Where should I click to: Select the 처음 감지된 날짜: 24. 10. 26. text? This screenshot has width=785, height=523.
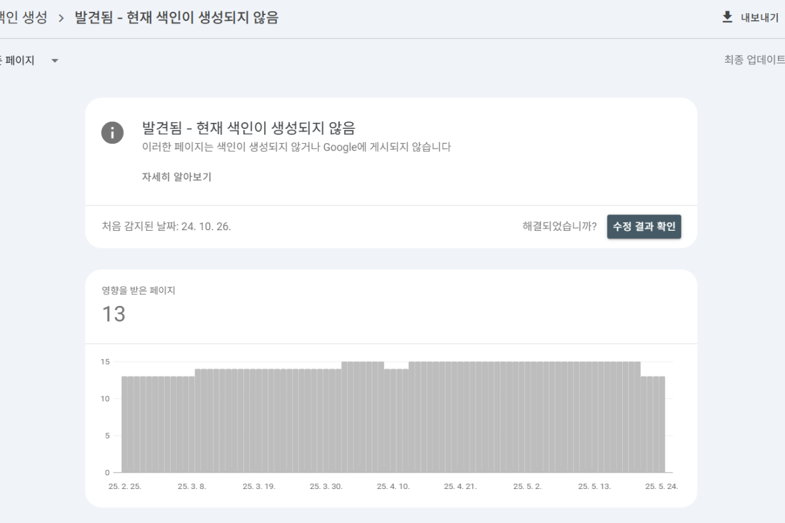click(166, 227)
